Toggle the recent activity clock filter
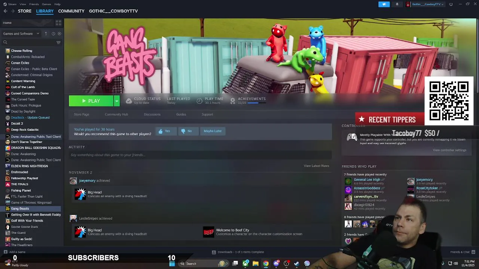Viewport: 479px width, 269px height. tap(53, 34)
